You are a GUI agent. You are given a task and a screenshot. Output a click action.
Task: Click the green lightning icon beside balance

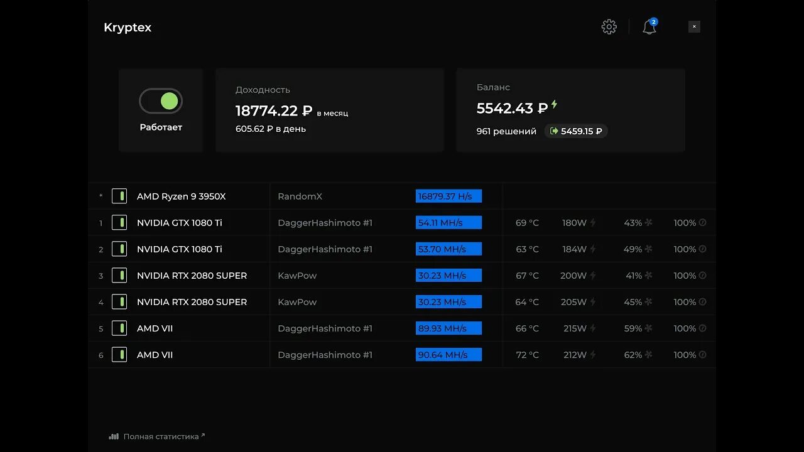click(x=555, y=105)
